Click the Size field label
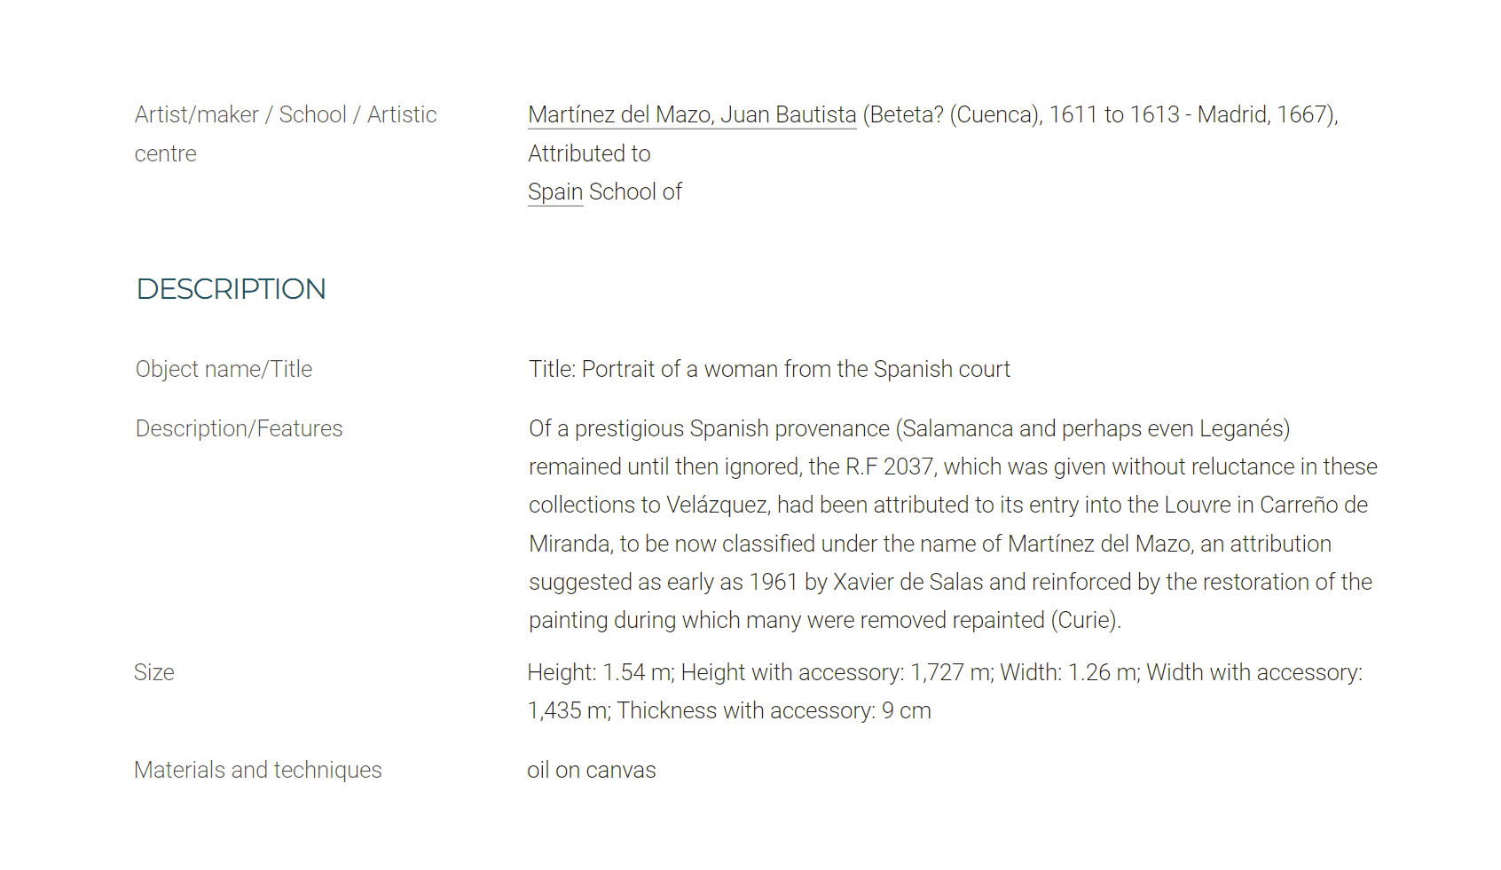 click(x=154, y=672)
